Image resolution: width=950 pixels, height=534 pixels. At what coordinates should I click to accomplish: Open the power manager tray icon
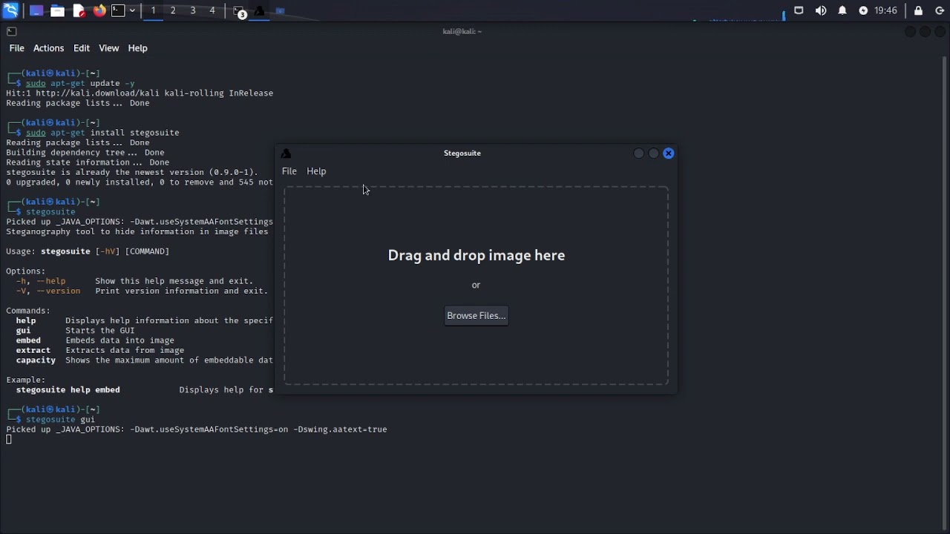coord(863,10)
